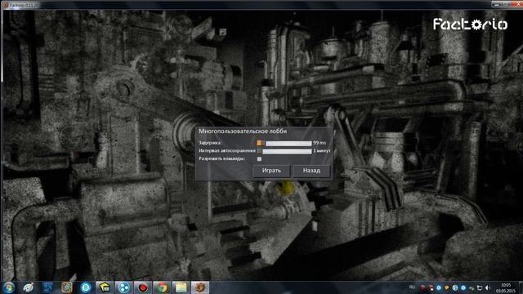The height and width of the screenshot is (294, 523).
Task: Click the white bird taskbar icon
Action: [x=29, y=287]
